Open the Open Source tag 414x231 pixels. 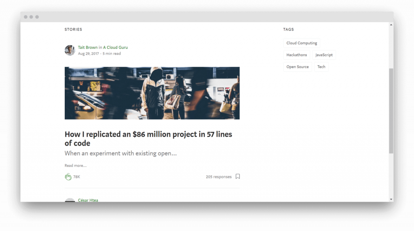point(298,67)
